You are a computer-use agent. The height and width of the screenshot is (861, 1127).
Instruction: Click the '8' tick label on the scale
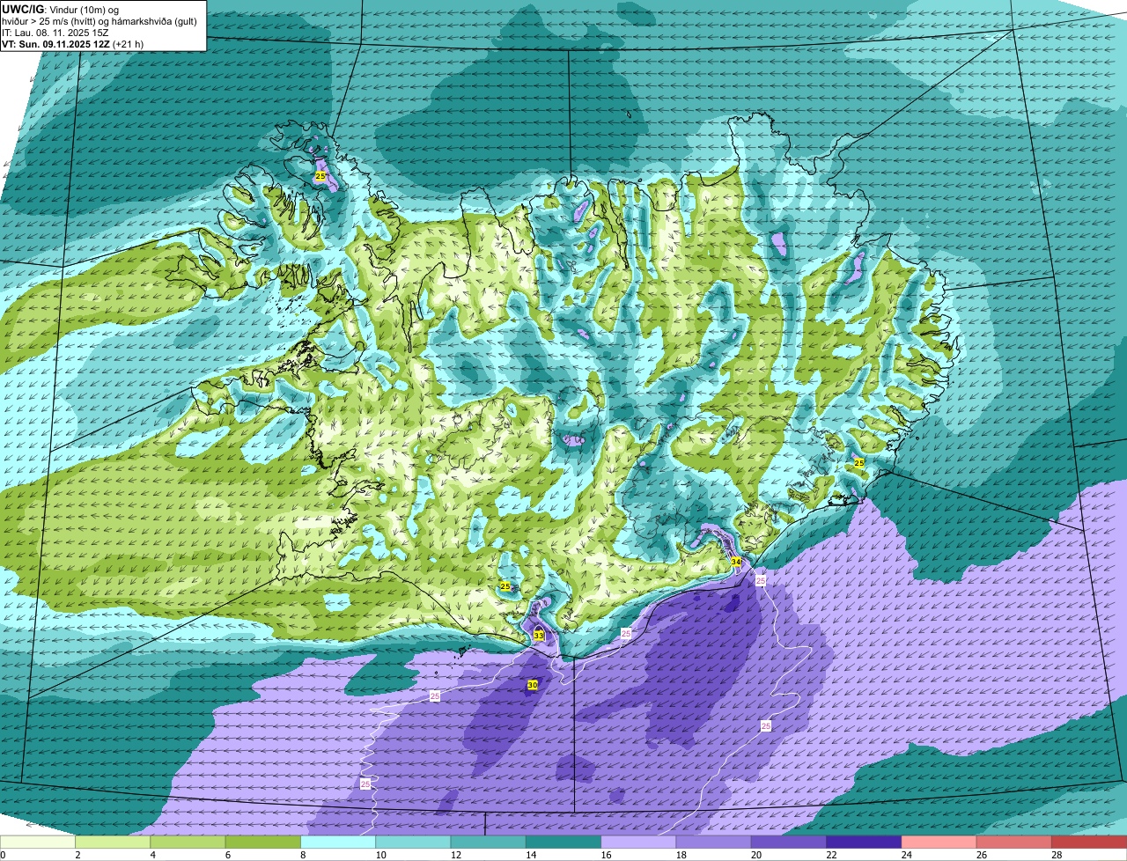(302, 855)
